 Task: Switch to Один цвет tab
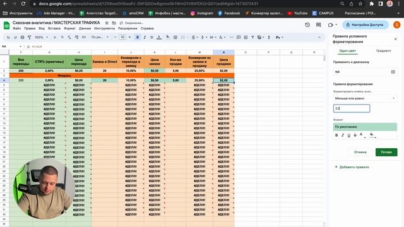pyautogui.click(x=347, y=50)
